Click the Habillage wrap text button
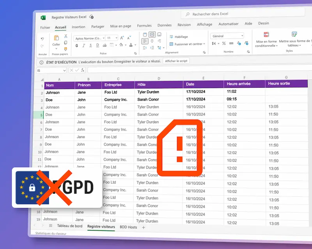The image size is (312, 249). [x=179, y=37]
